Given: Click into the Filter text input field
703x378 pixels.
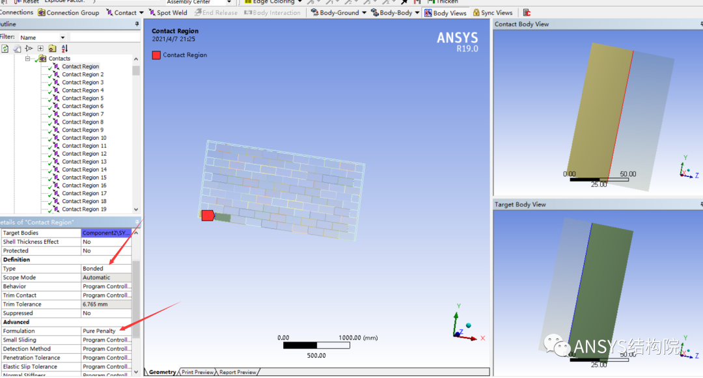Looking at the screenshot, I should [105, 37].
